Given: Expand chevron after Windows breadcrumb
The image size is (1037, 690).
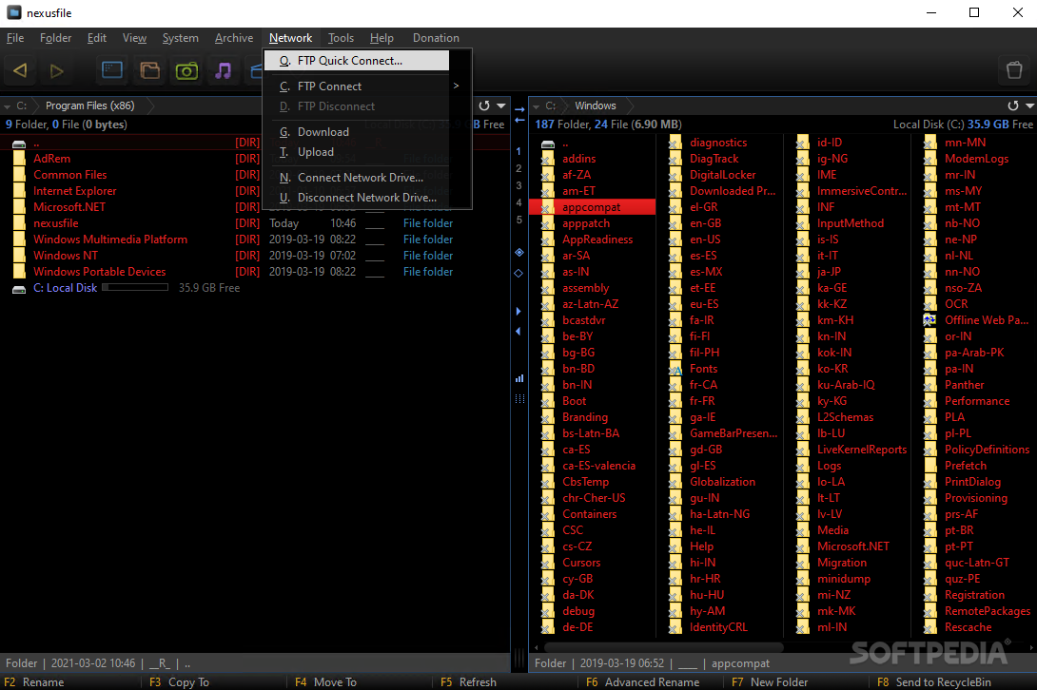Looking at the screenshot, I should pyautogui.click(x=629, y=105).
